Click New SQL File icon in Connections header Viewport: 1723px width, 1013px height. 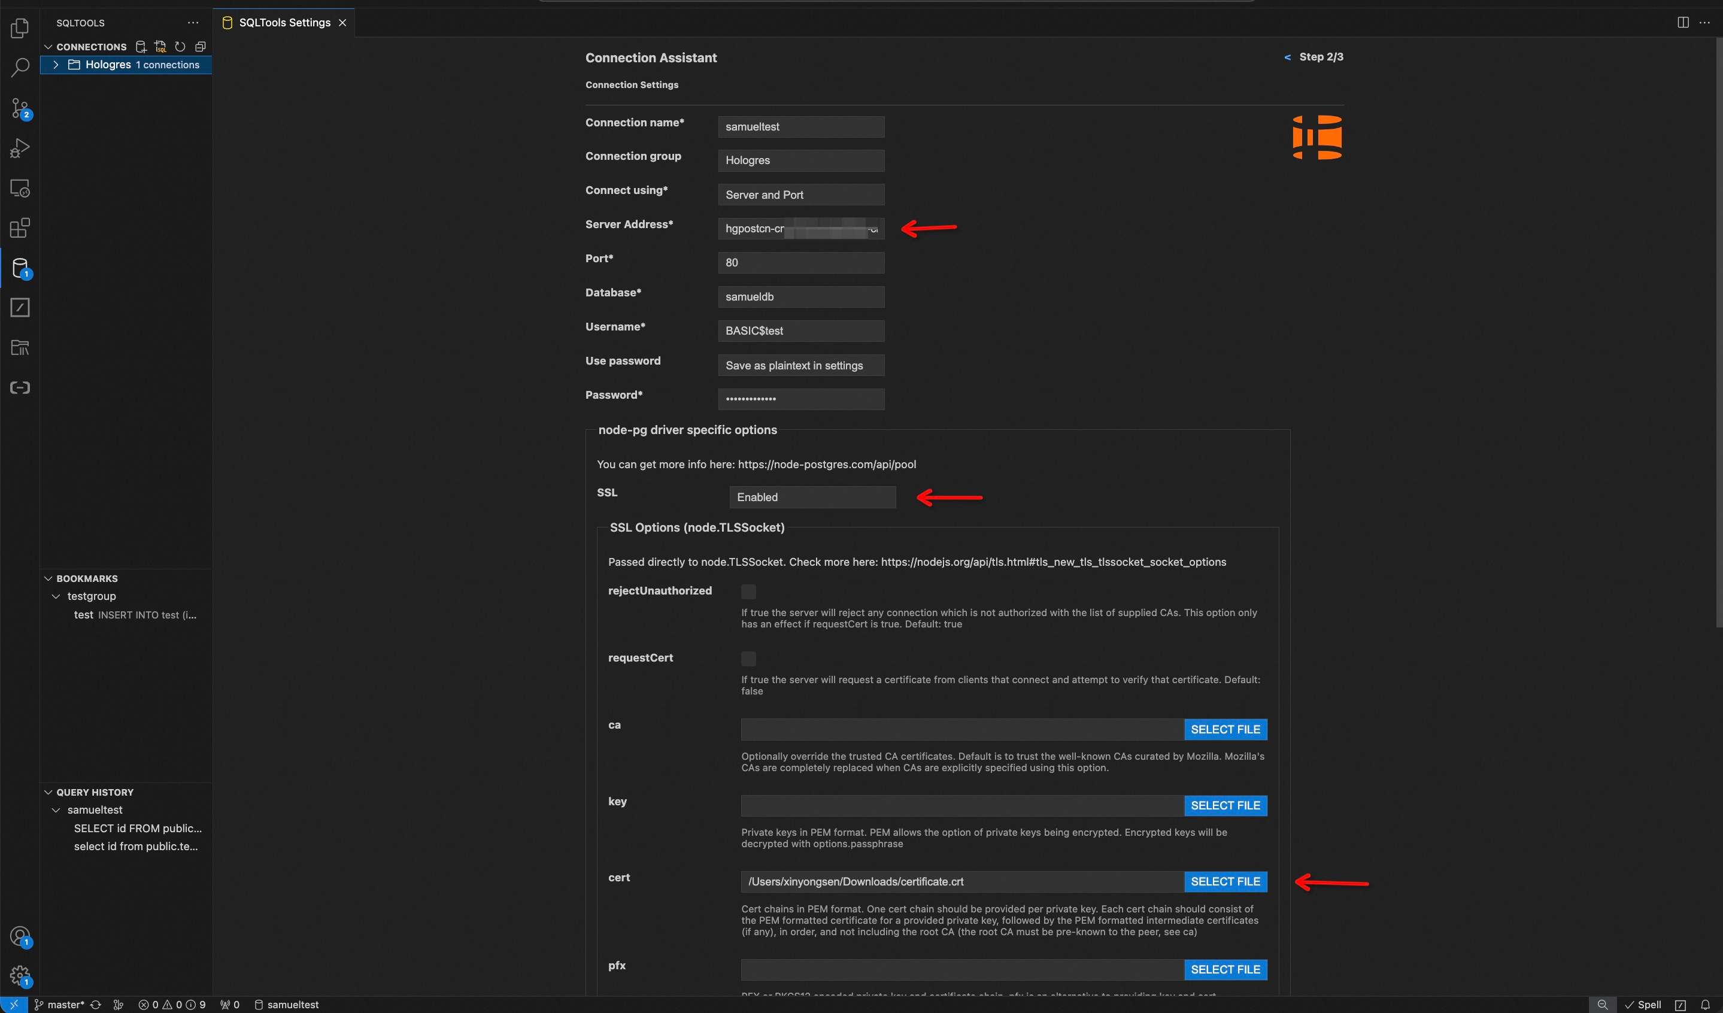pyautogui.click(x=160, y=47)
